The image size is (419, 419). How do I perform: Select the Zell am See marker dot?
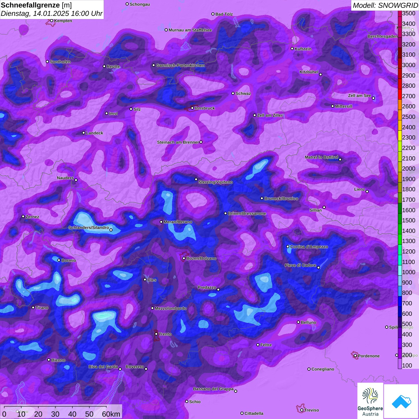pyautogui.click(x=373, y=98)
